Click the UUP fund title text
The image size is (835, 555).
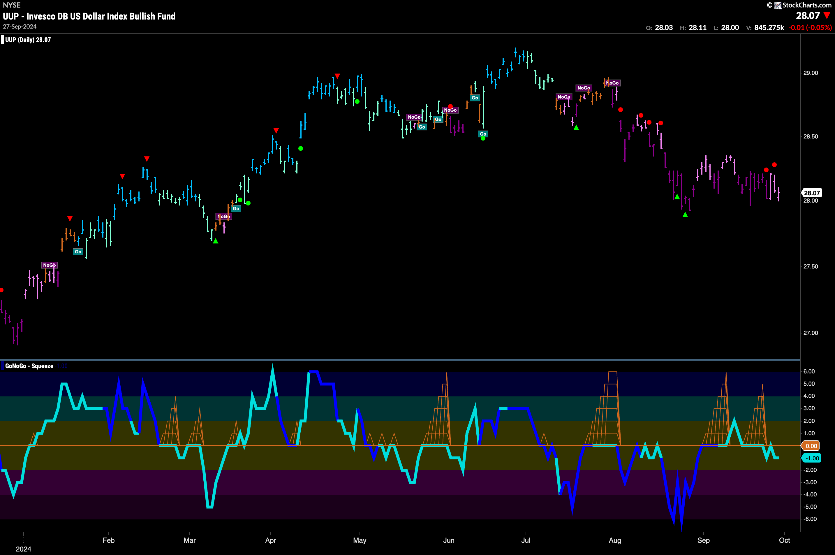pos(89,16)
